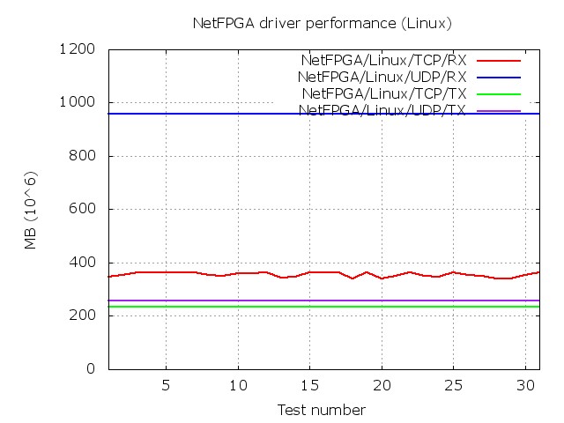Click the red legend line sample
The width and height of the screenshot is (564, 423).
click(x=499, y=61)
